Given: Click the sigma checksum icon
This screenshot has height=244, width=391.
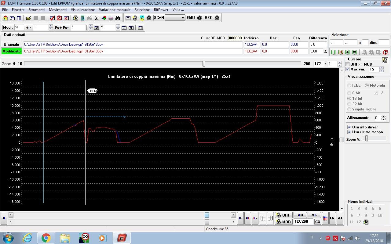Looking at the screenshot, I should click(97, 18).
